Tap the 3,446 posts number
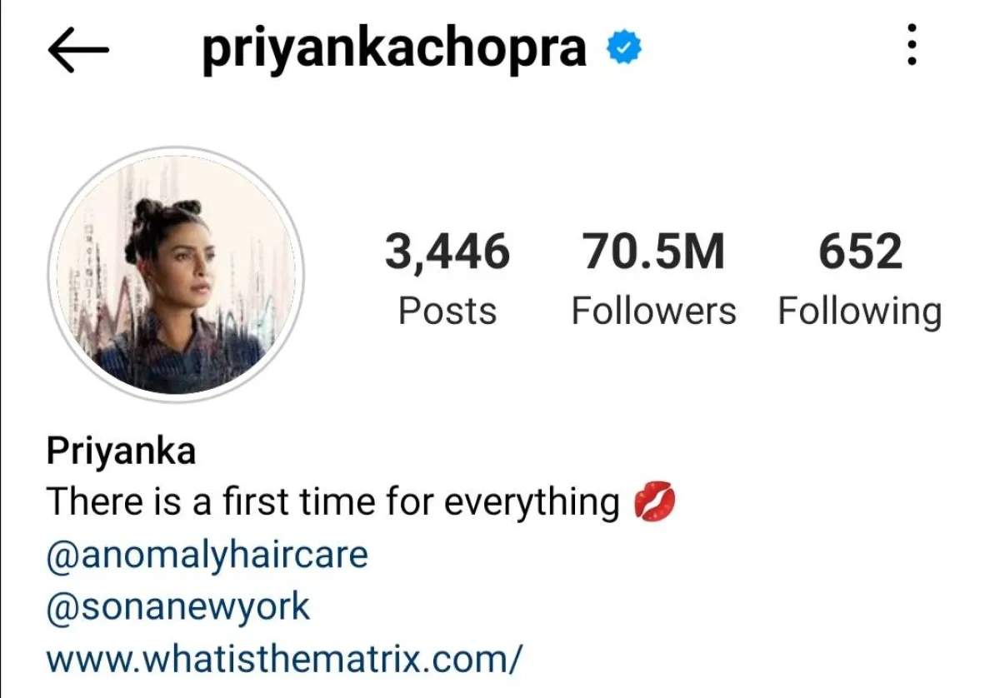The width and height of the screenshot is (1000, 698). [x=447, y=252]
